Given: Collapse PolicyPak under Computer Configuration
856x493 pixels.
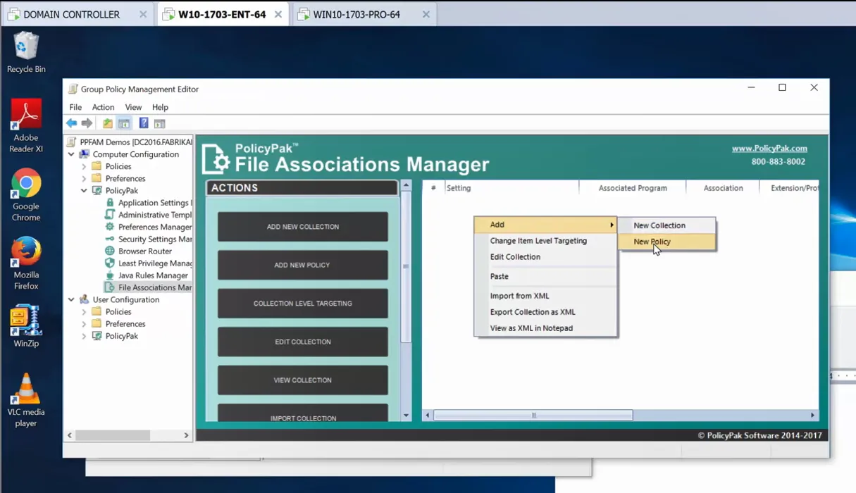Looking at the screenshot, I should point(85,191).
